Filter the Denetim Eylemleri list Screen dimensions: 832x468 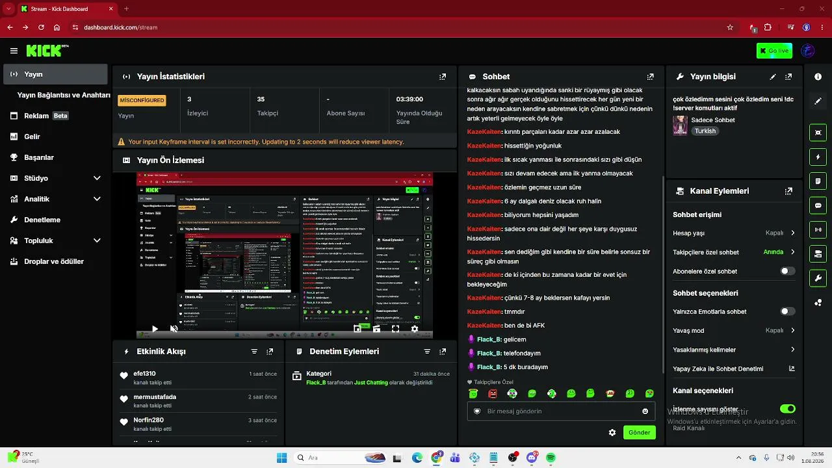427,352
